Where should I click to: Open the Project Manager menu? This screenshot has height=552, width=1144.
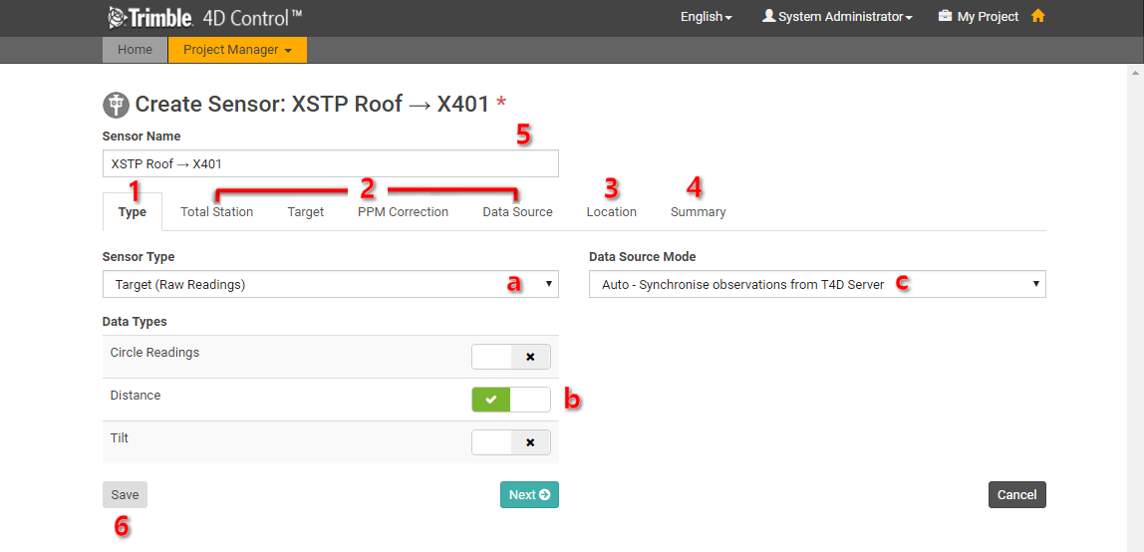point(237,50)
